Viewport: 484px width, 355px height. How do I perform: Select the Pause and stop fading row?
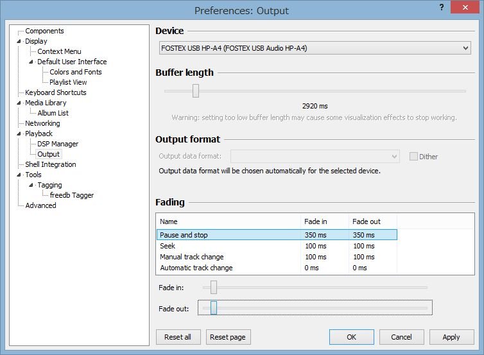pyautogui.click(x=277, y=235)
